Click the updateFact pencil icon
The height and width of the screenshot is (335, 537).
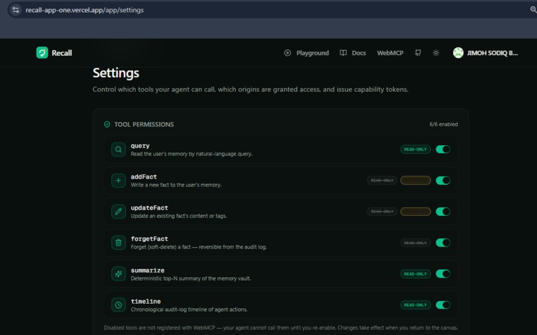(119, 212)
